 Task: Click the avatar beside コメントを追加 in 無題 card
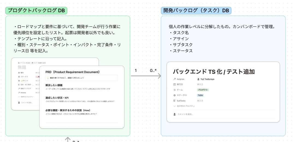19,103
